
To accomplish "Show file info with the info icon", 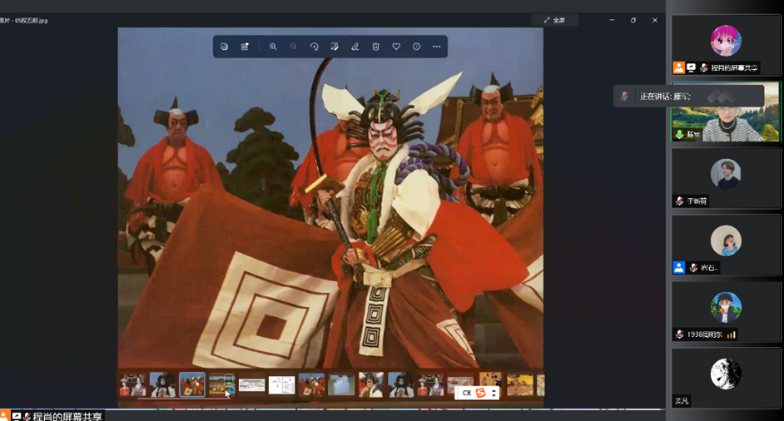I will pos(416,47).
